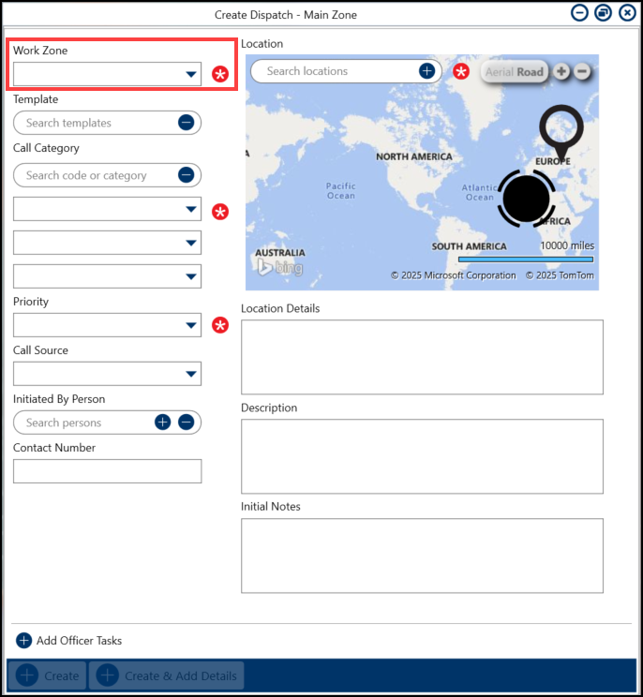The height and width of the screenshot is (697, 643).
Task: Remove Initiated By Person with minus icon
Action: point(186,422)
